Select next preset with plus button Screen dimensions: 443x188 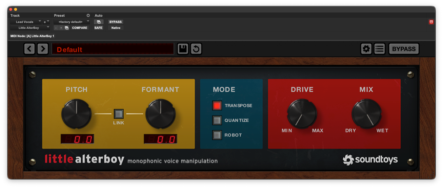61,28
